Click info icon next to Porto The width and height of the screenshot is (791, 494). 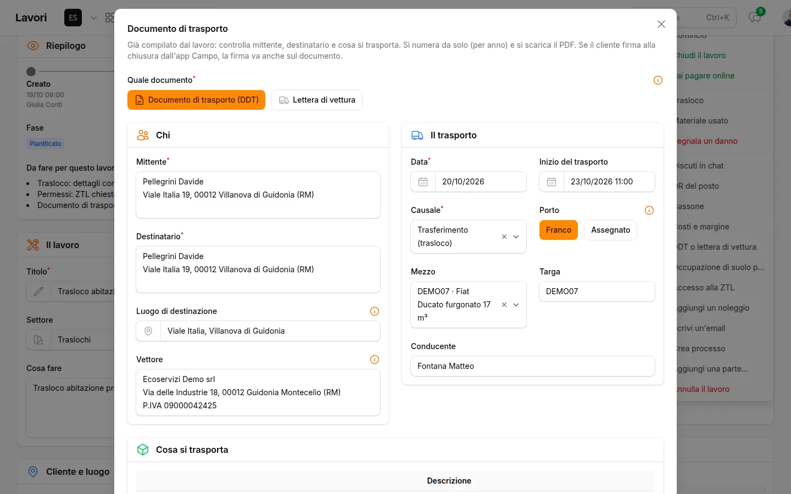pos(649,210)
